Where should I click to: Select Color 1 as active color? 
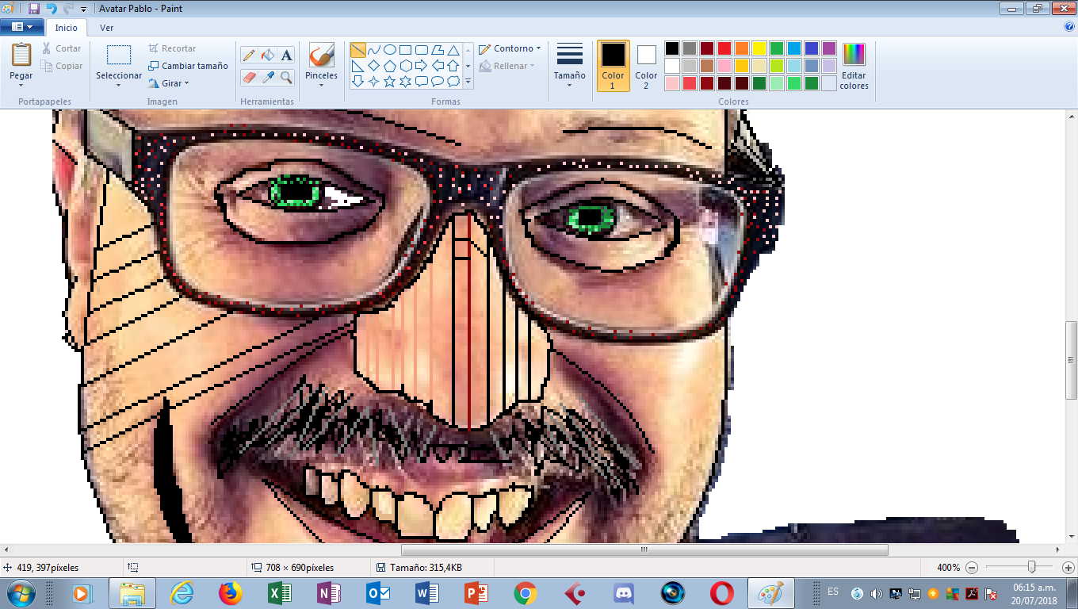613,66
